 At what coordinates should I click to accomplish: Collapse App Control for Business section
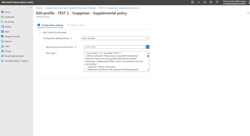coord(40,32)
